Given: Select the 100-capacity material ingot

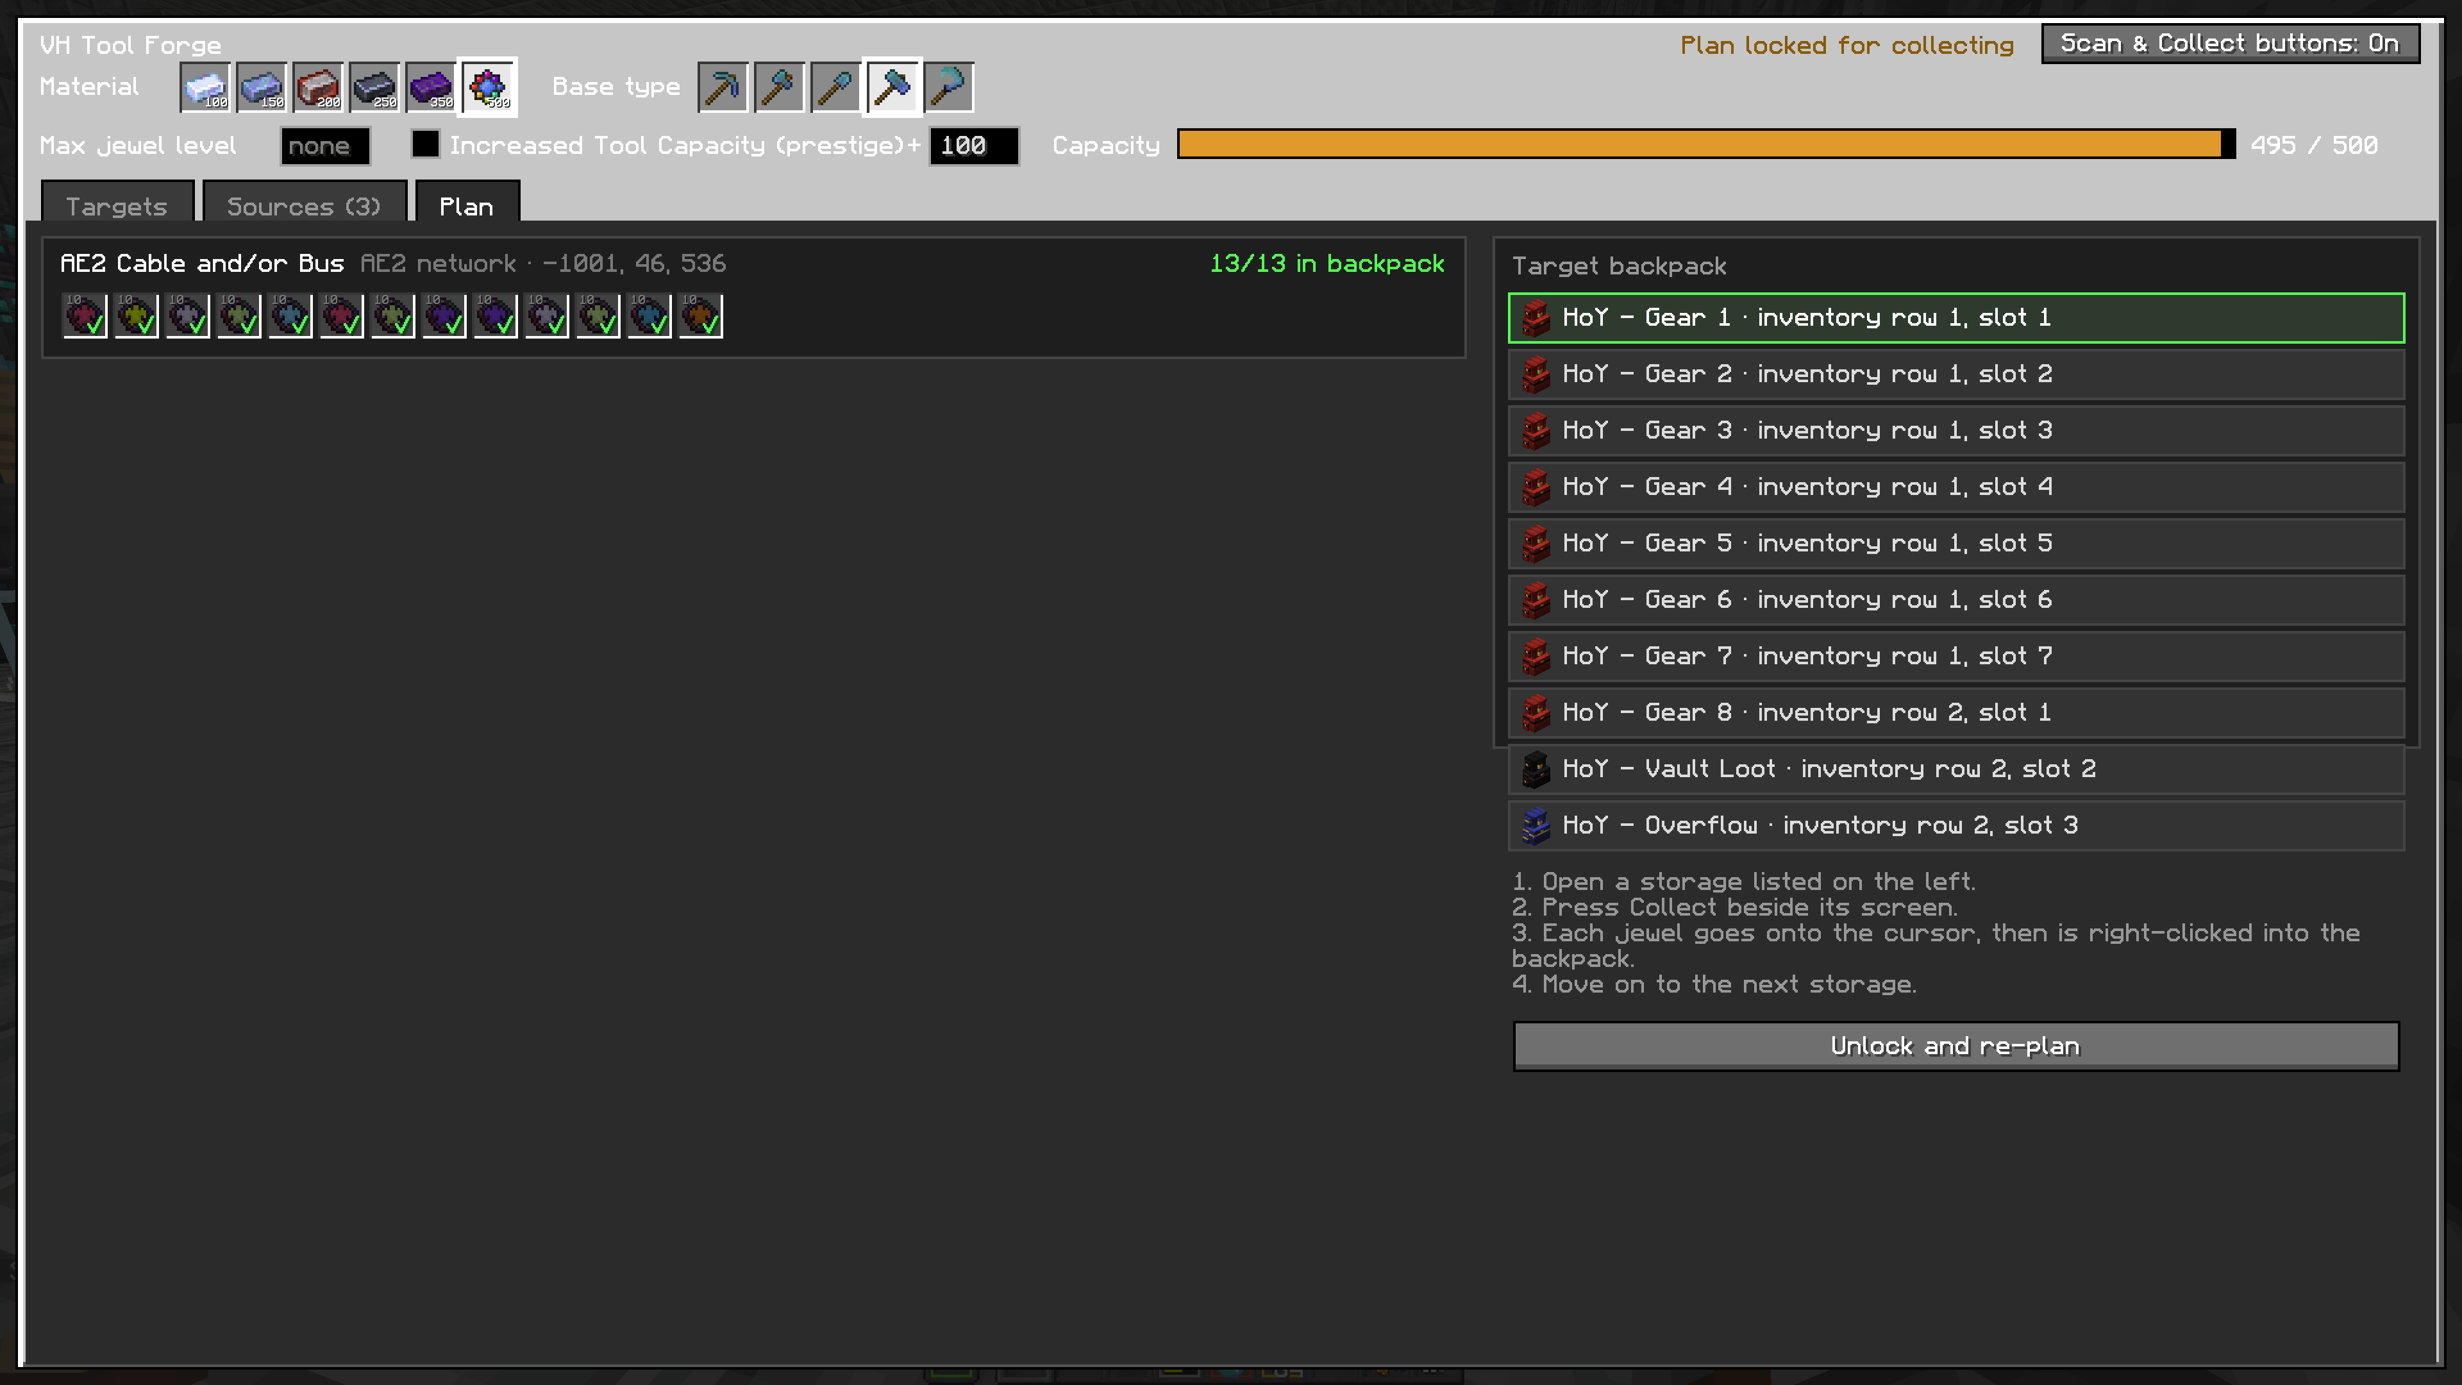Looking at the screenshot, I should [x=205, y=88].
